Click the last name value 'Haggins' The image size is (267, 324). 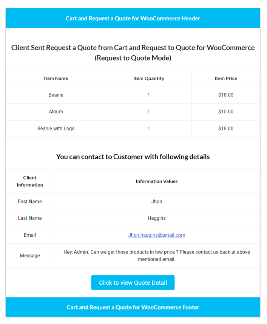[x=157, y=219]
